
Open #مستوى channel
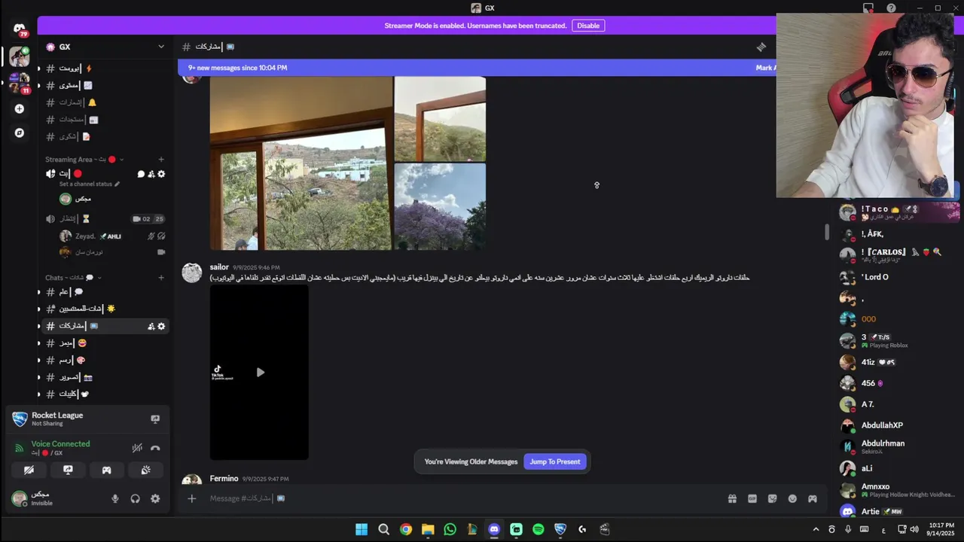104,86
